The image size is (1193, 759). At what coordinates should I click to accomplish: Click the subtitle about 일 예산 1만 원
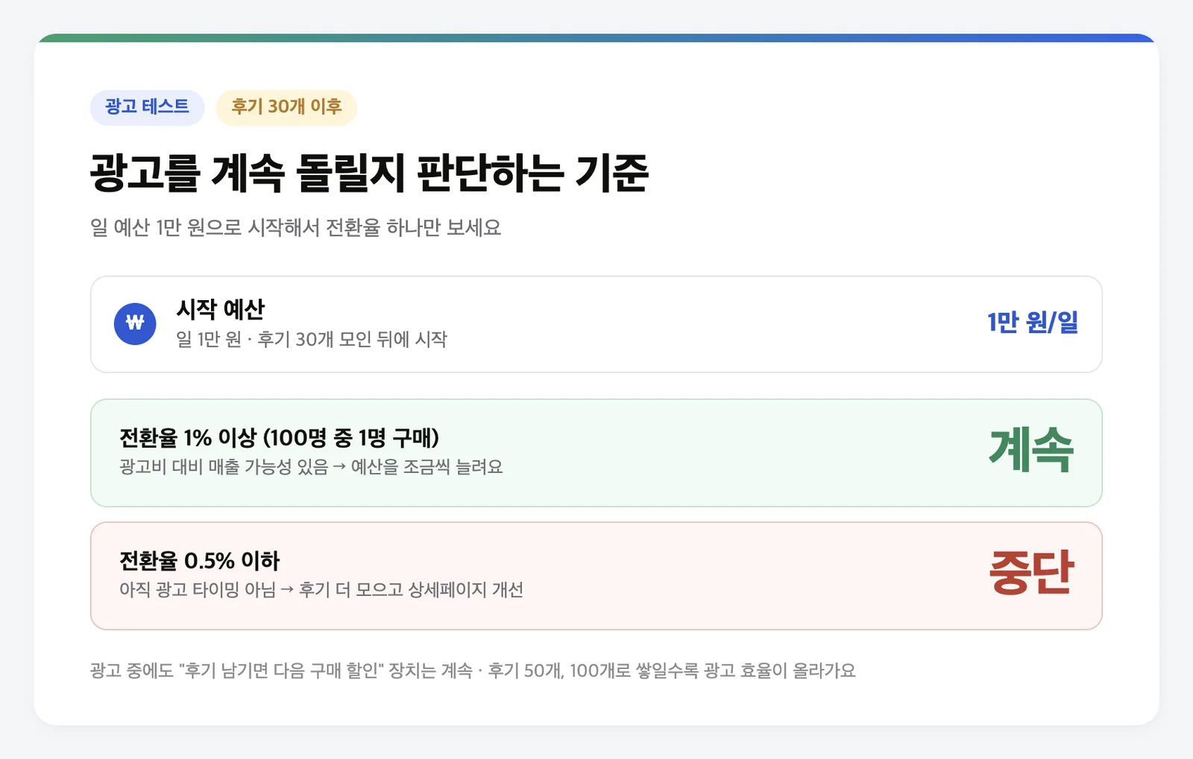pos(295,227)
